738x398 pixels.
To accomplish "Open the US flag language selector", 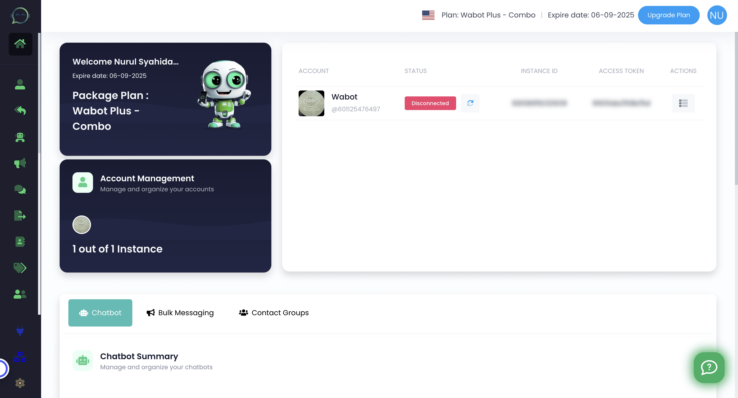I will (x=428, y=15).
